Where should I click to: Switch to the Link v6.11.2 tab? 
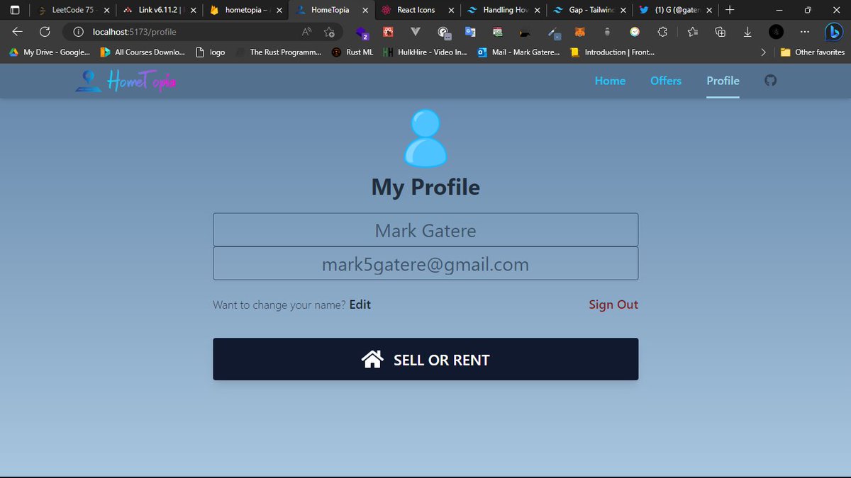click(x=160, y=10)
